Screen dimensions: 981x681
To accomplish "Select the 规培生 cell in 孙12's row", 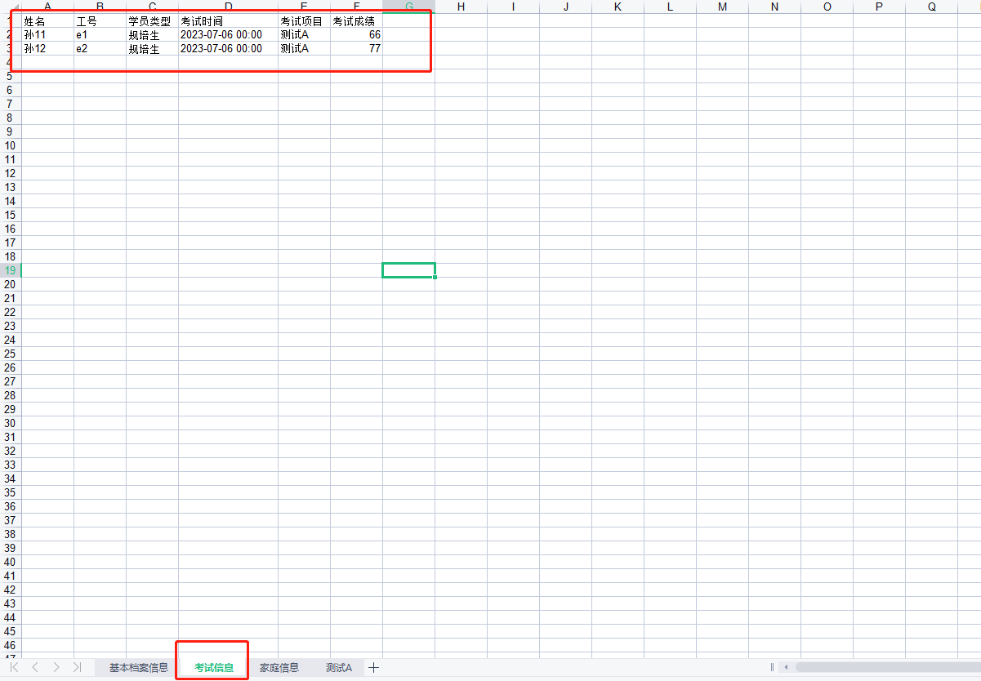I will tap(152, 49).
